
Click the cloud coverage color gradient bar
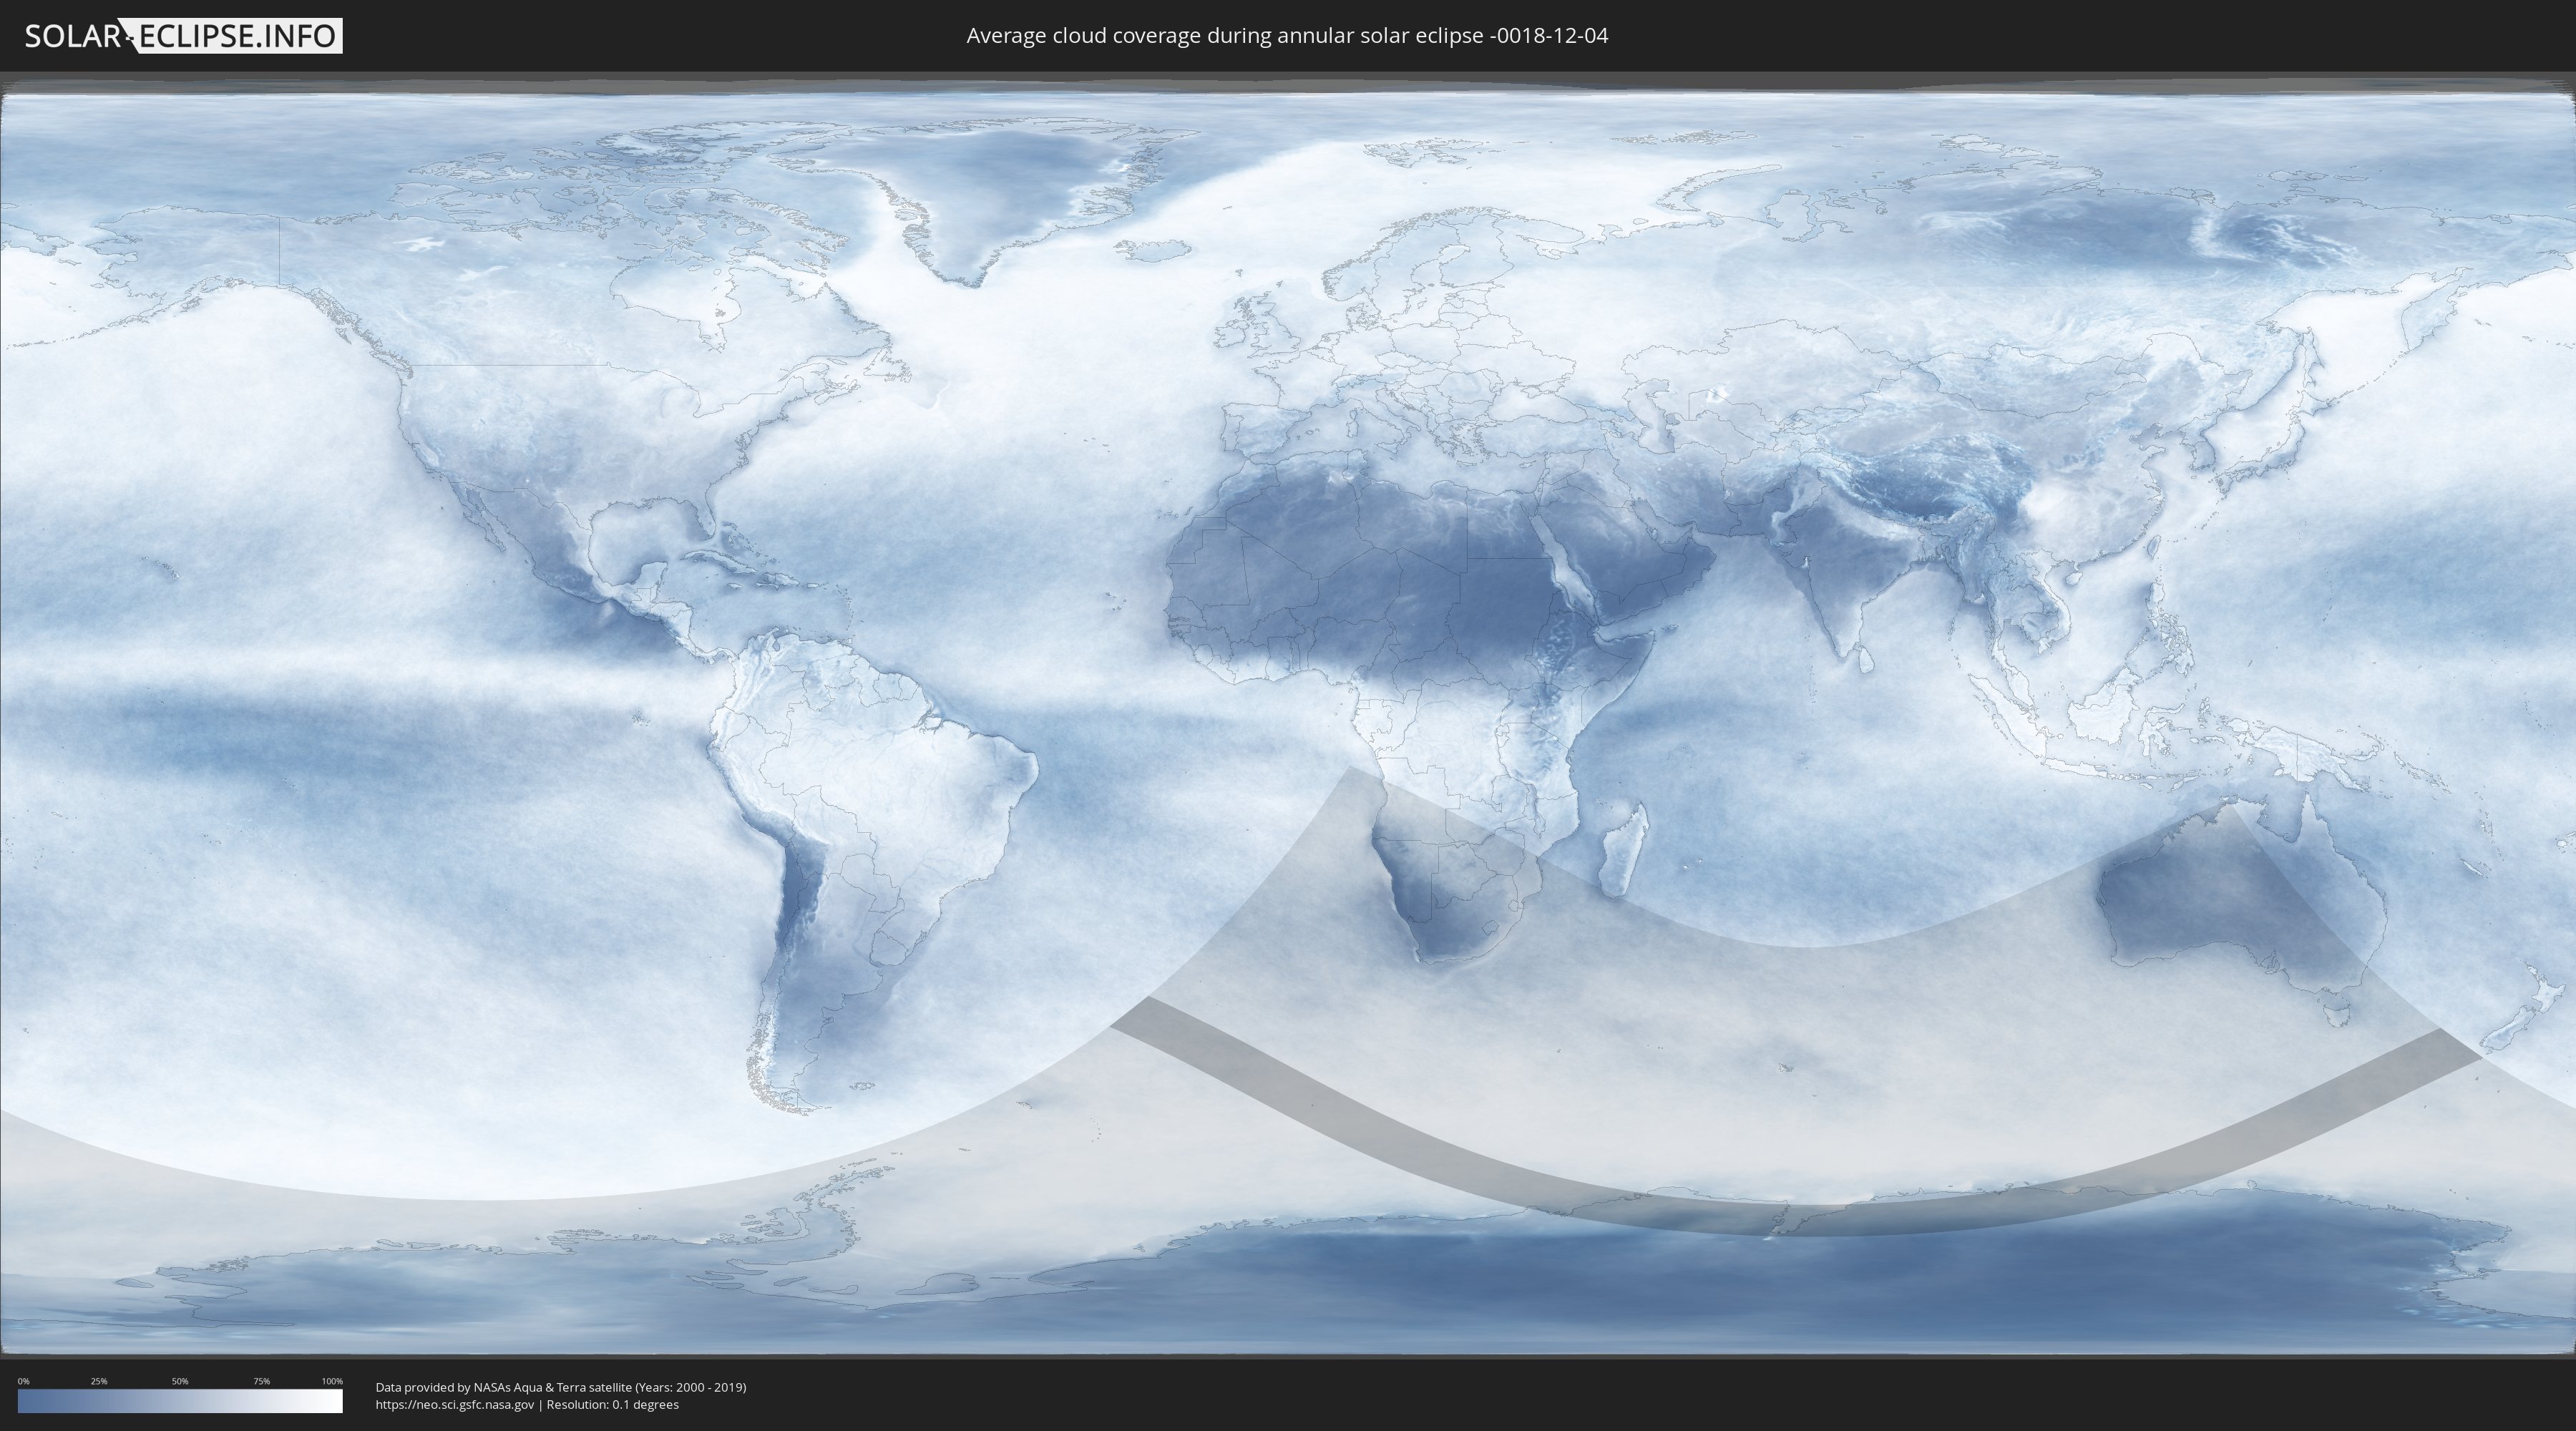pos(180,1401)
